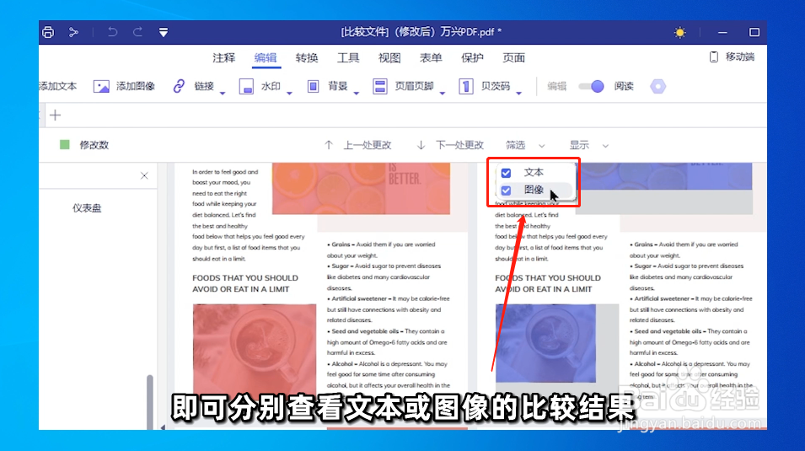805x451 pixels.
Task: Click the share icon in title bar
Action: [x=73, y=32]
